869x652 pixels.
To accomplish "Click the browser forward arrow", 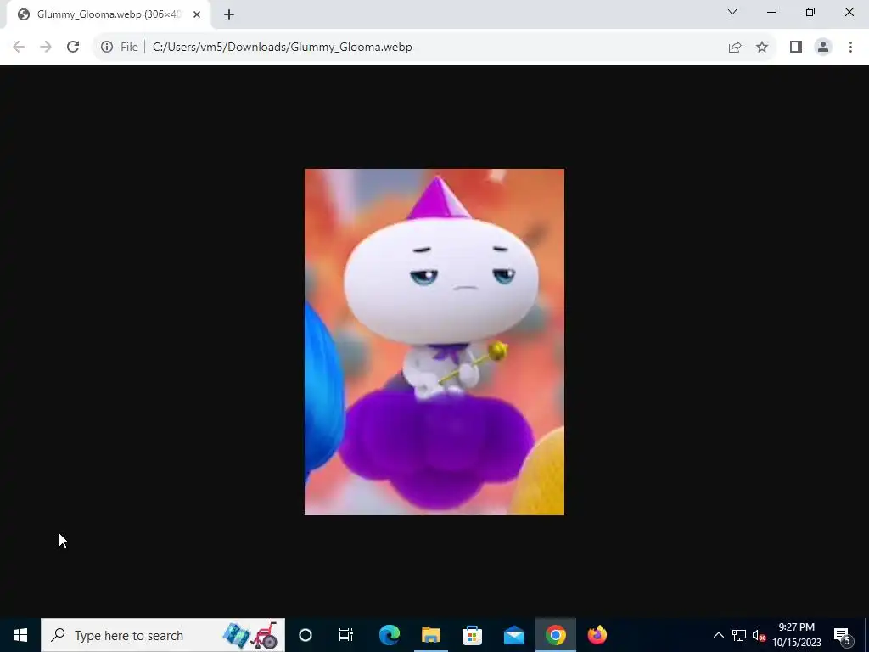I will [x=46, y=48].
